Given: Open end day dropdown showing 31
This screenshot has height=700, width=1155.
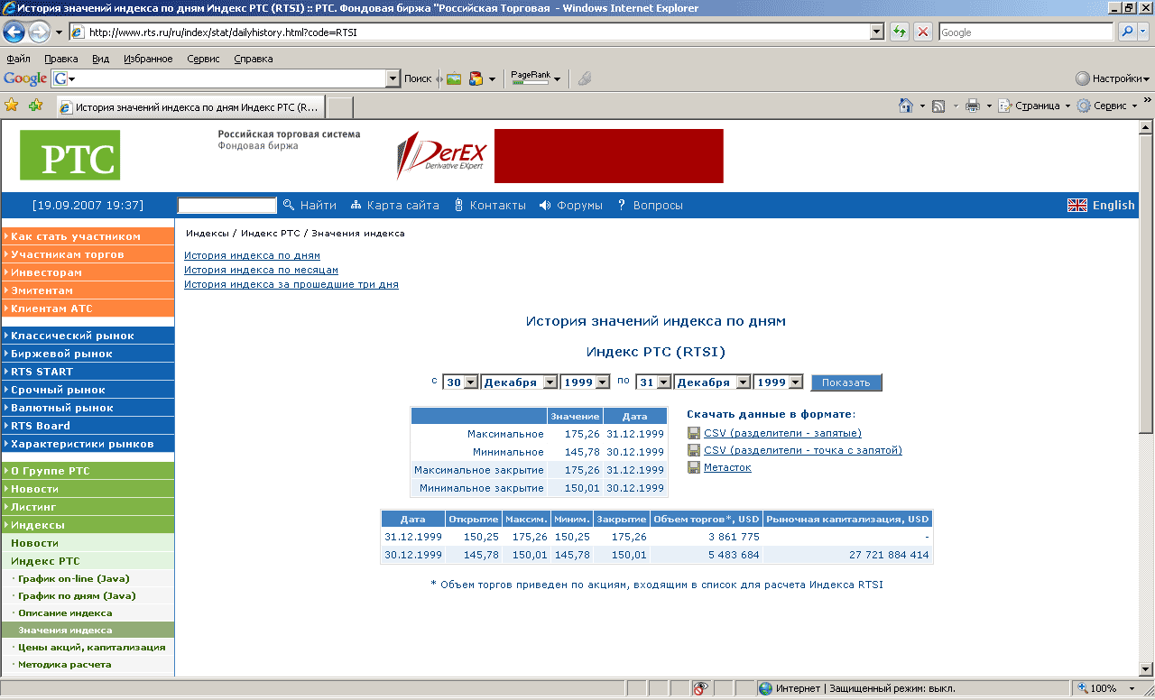Looking at the screenshot, I should [x=664, y=382].
